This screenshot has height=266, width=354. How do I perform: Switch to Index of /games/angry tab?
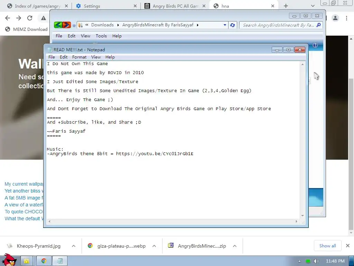pos(37,6)
